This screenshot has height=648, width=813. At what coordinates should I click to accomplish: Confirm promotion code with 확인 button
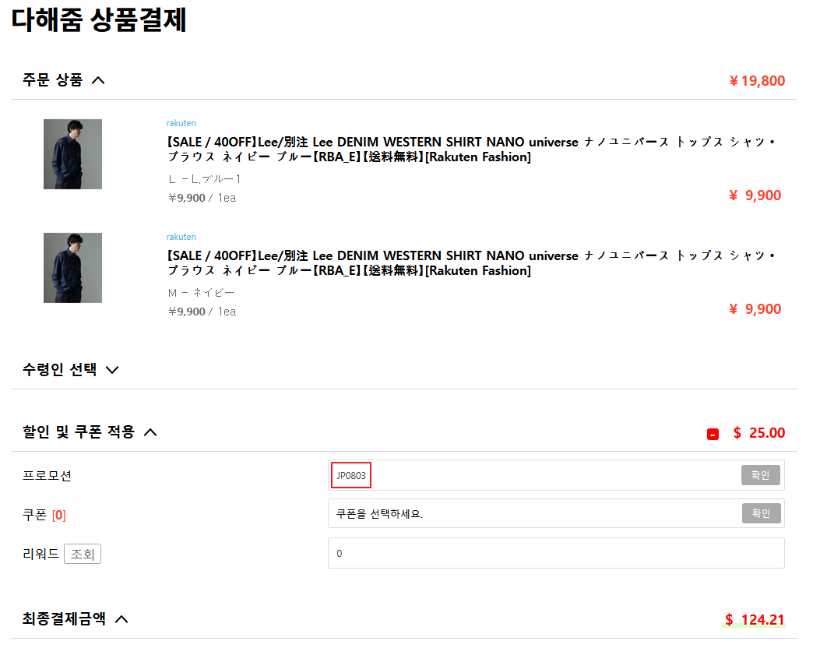[x=760, y=475]
